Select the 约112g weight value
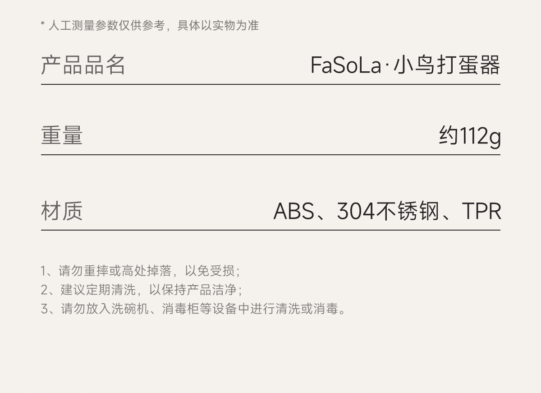Image resolution: width=541 pixels, height=393 pixels. pos(469,136)
